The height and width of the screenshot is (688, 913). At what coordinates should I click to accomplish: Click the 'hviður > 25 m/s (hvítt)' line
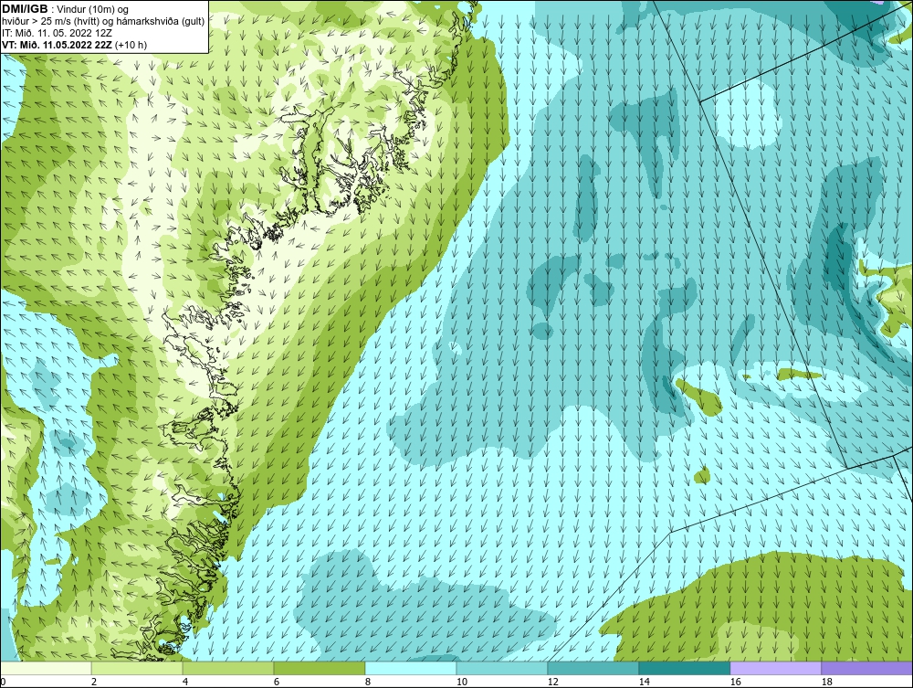(x=52, y=21)
